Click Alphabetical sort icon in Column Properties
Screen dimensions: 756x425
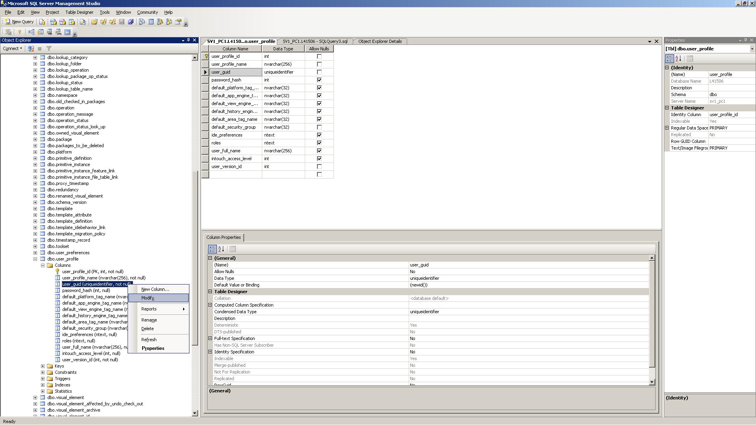[221, 249]
